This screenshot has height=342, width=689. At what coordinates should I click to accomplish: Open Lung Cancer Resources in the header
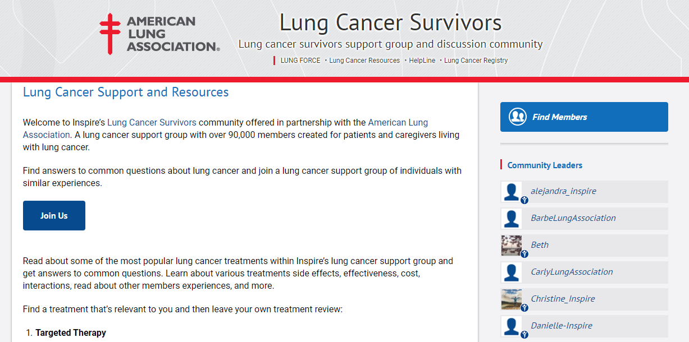tap(364, 61)
